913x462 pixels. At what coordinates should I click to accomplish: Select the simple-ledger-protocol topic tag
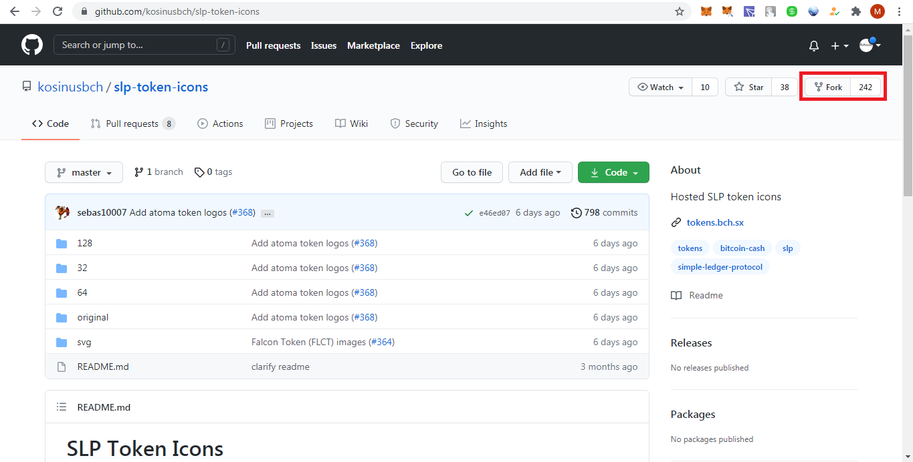[x=720, y=266]
